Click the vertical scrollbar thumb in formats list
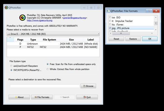 click(156, 23)
